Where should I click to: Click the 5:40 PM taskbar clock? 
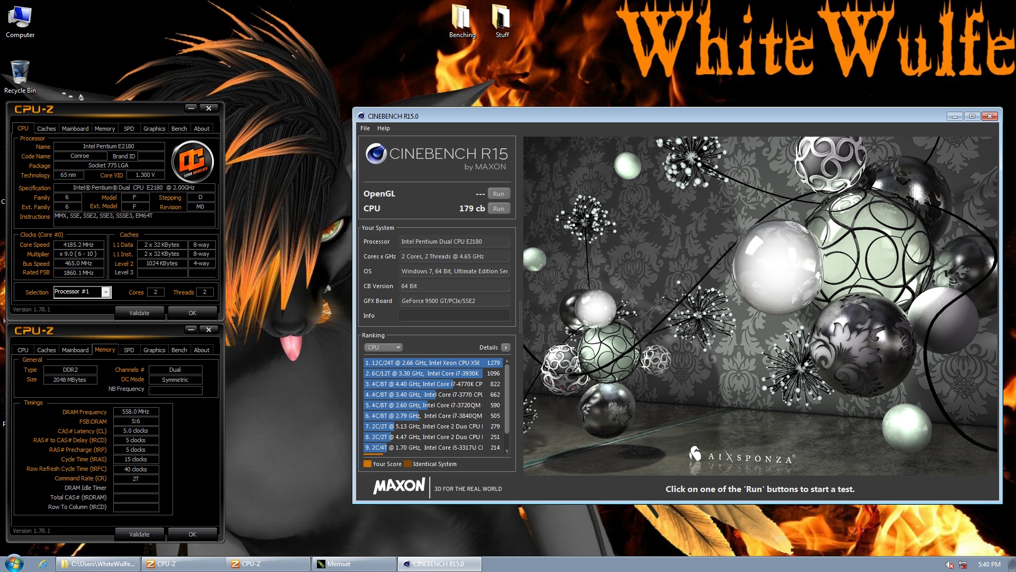tap(989, 565)
